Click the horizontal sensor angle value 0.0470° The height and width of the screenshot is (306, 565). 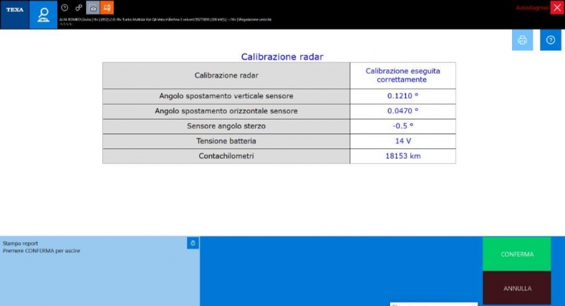[x=403, y=111]
